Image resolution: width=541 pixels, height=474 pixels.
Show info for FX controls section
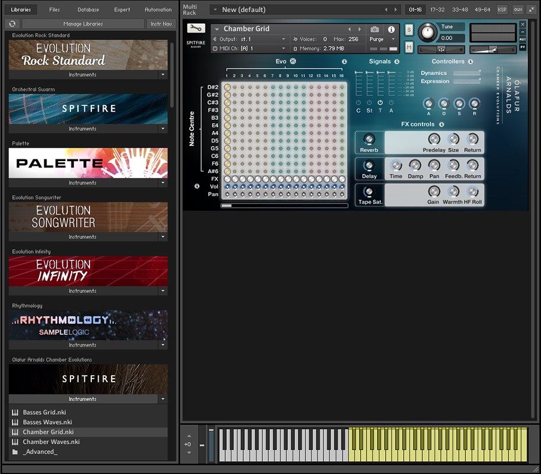point(442,124)
